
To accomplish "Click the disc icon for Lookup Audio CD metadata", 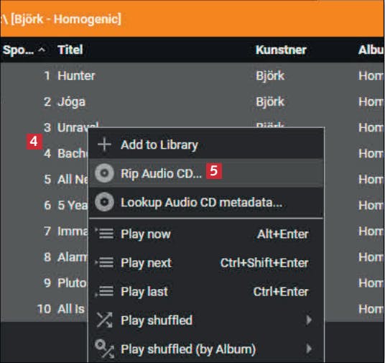I will [x=104, y=202].
